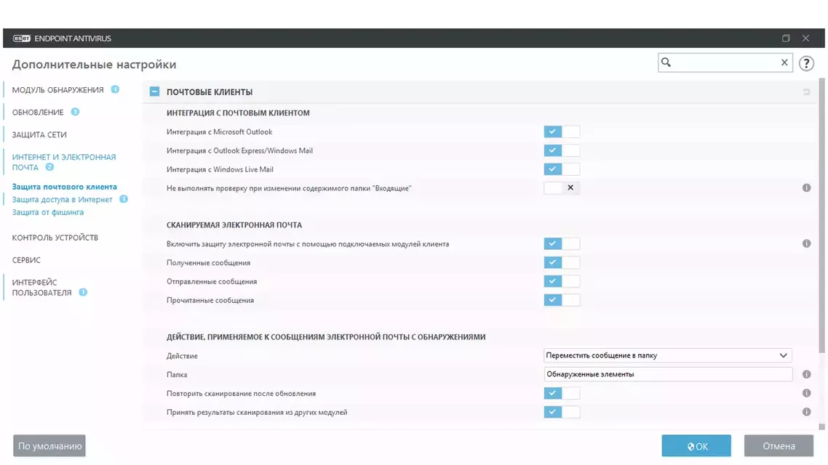The height and width of the screenshot is (465, 828).
Task: Click the magnifier search icon
Action: point(666,62)
